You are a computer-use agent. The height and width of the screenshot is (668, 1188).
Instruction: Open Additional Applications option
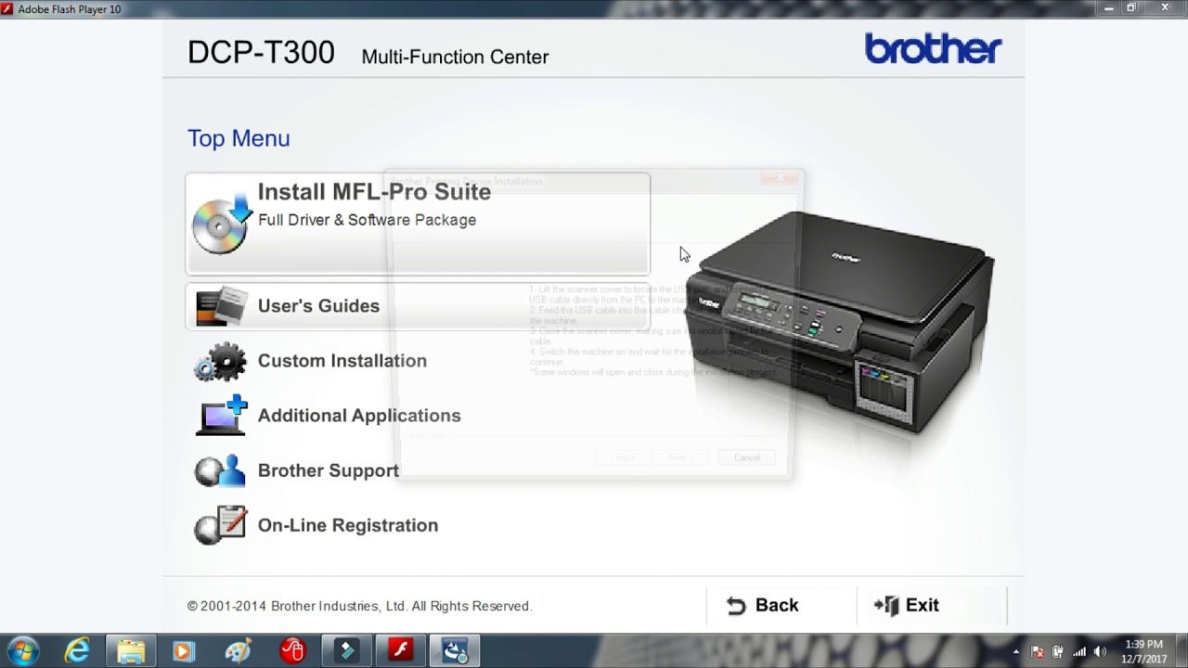click(x=327, y=416)
